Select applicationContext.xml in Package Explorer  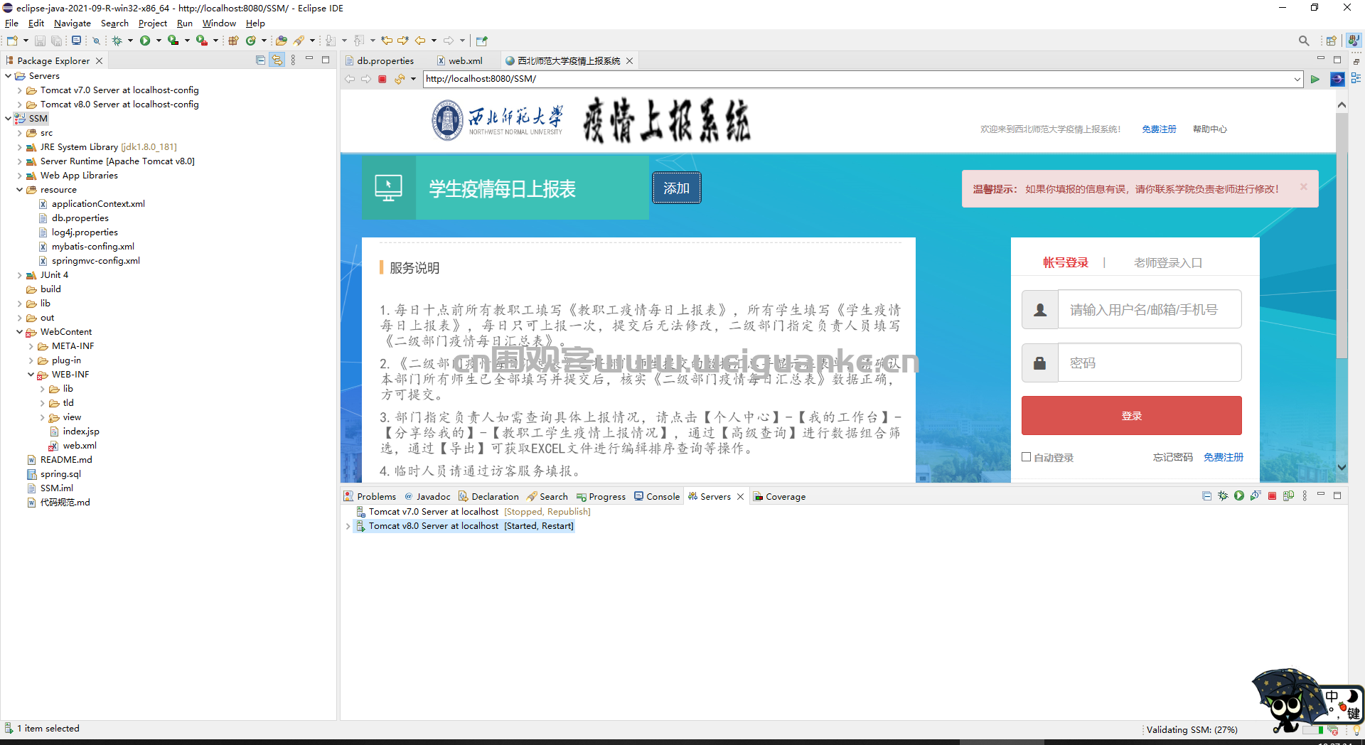point(98,204)
